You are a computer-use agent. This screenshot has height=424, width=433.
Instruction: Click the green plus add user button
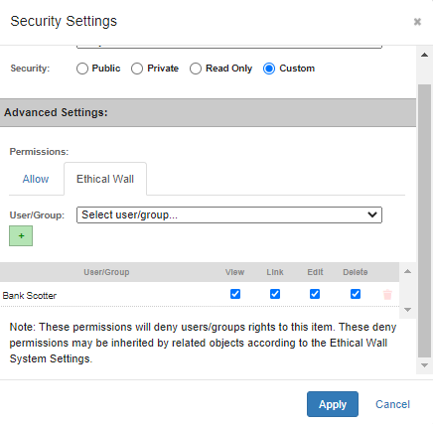click(x=21, y=236)
